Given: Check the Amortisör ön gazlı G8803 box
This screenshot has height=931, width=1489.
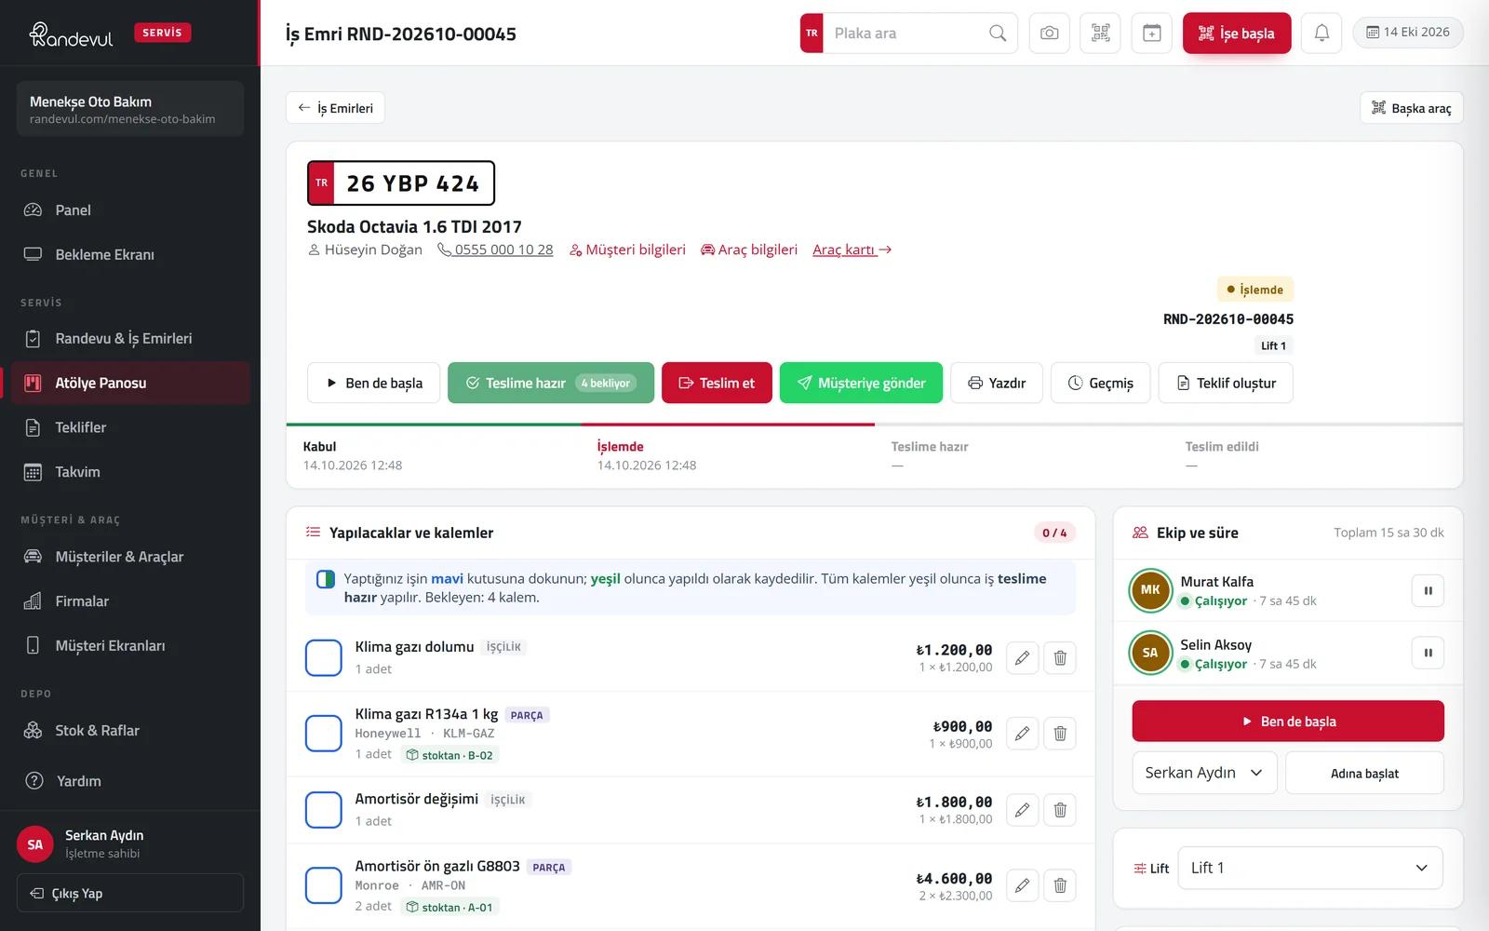Looking at the screenshot, I should pyautogui.click(x=324, y=885).
